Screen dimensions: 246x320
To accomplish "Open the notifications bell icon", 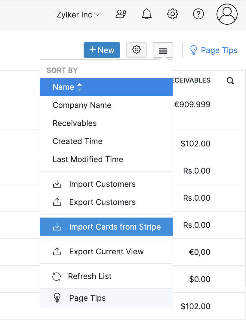I will (x=146, y=14).
